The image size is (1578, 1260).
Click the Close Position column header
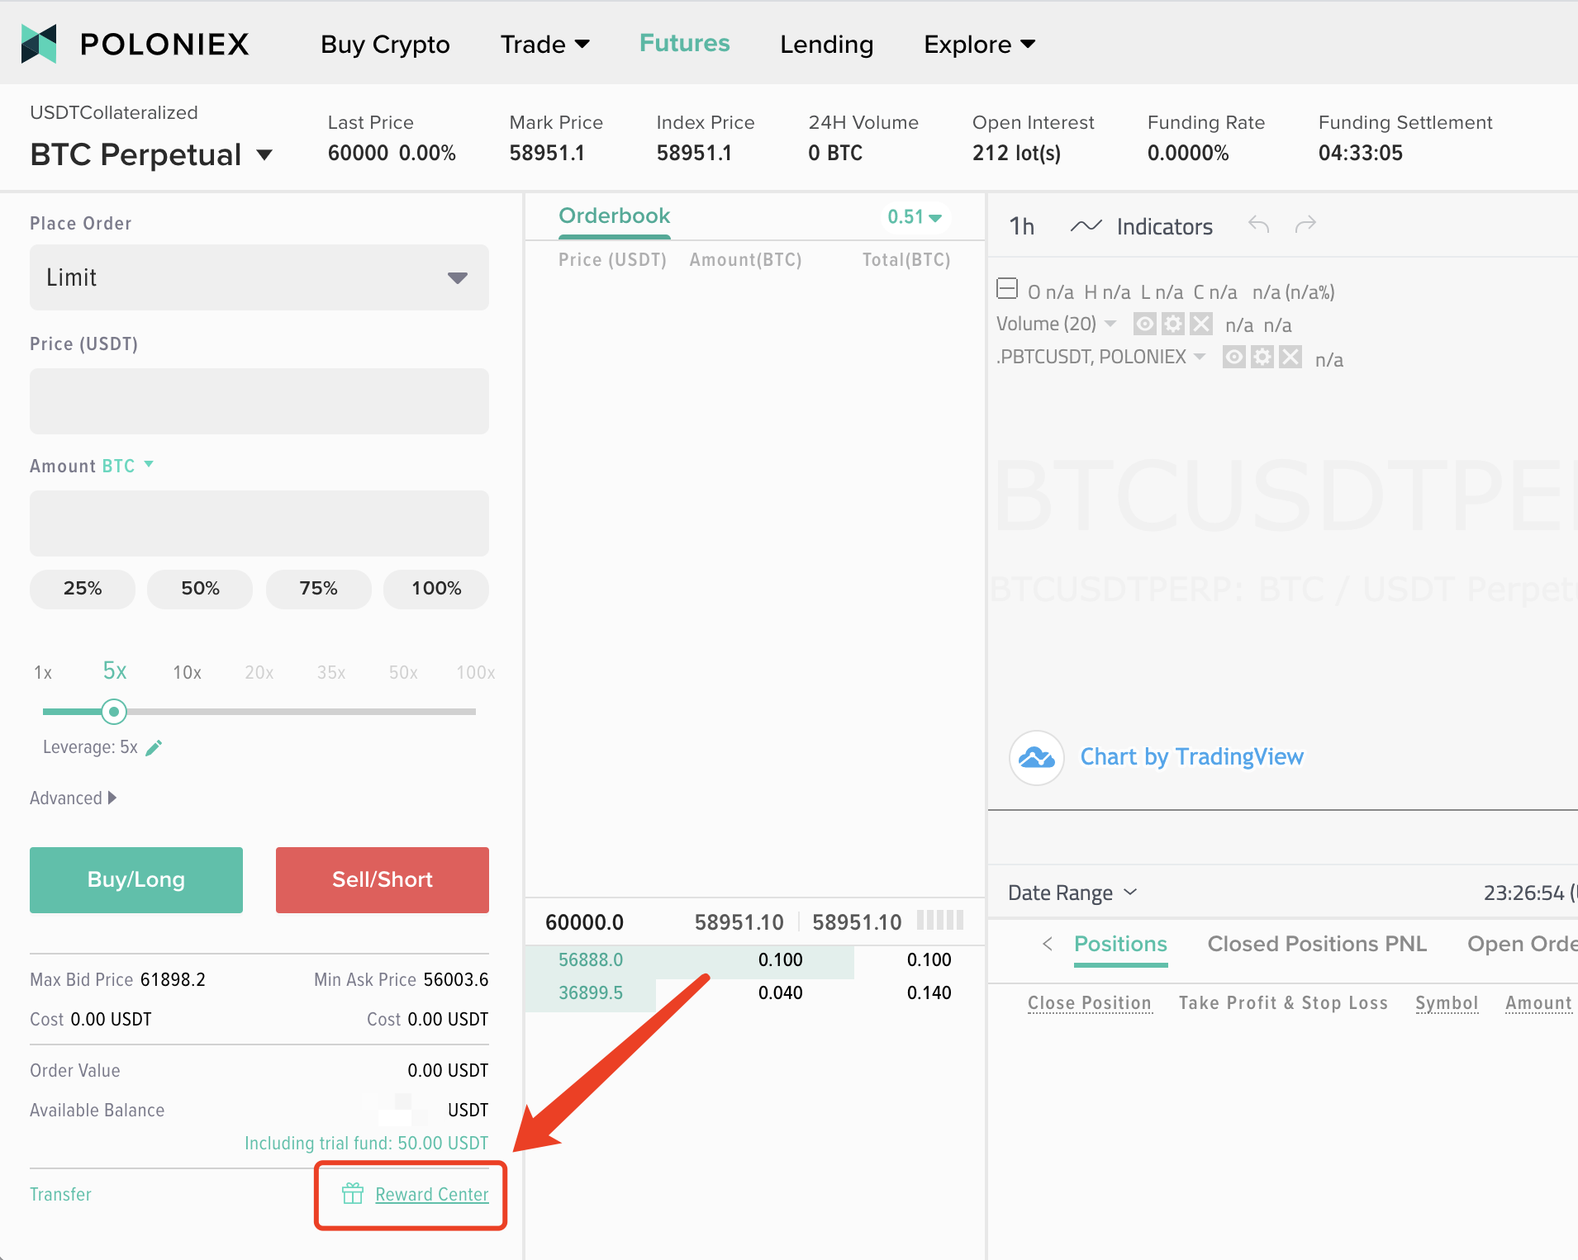point(1090,1002)
